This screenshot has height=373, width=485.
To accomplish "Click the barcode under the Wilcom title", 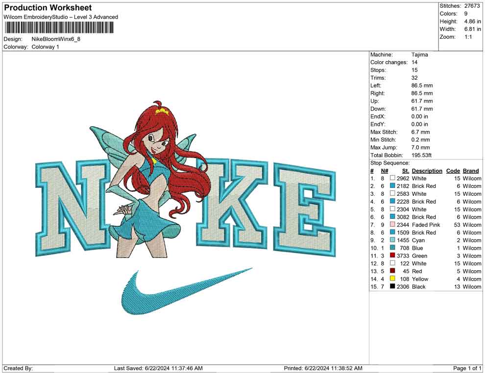I will (x=59, y=28).
